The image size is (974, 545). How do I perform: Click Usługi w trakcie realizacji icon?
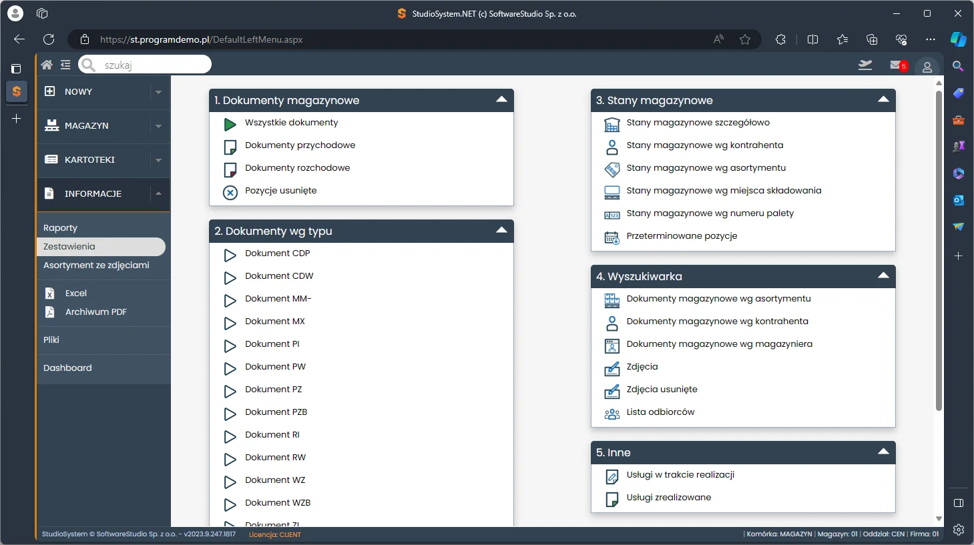coord(612,476)
